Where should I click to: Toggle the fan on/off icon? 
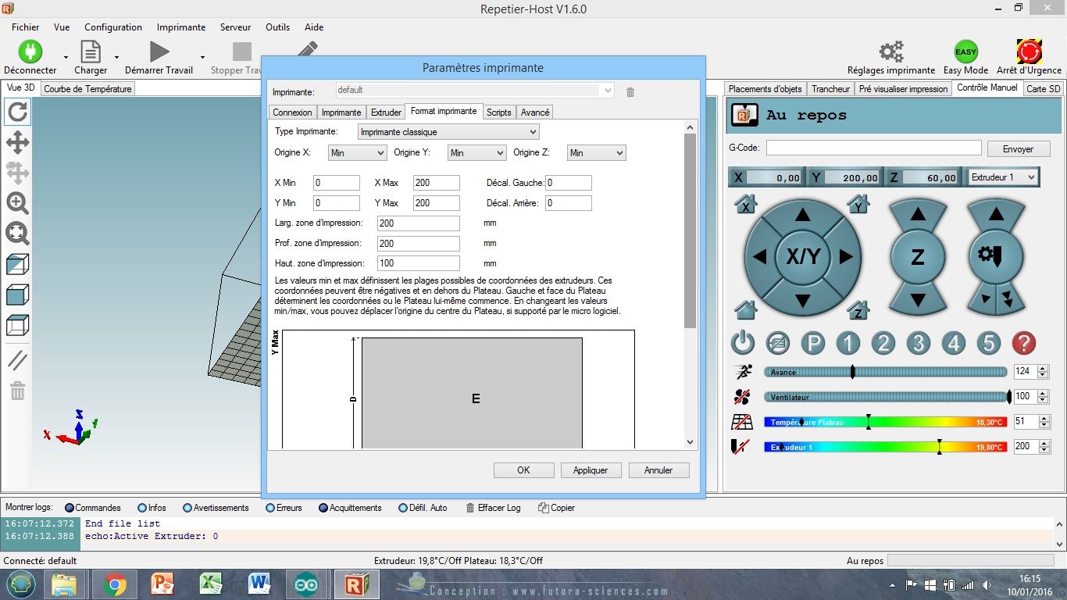click(x=742, y=396)
